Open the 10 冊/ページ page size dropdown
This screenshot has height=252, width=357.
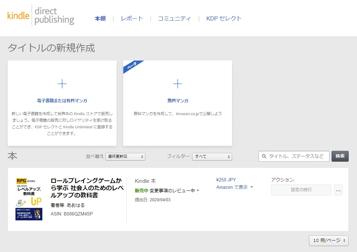click(x=328, y=241)
